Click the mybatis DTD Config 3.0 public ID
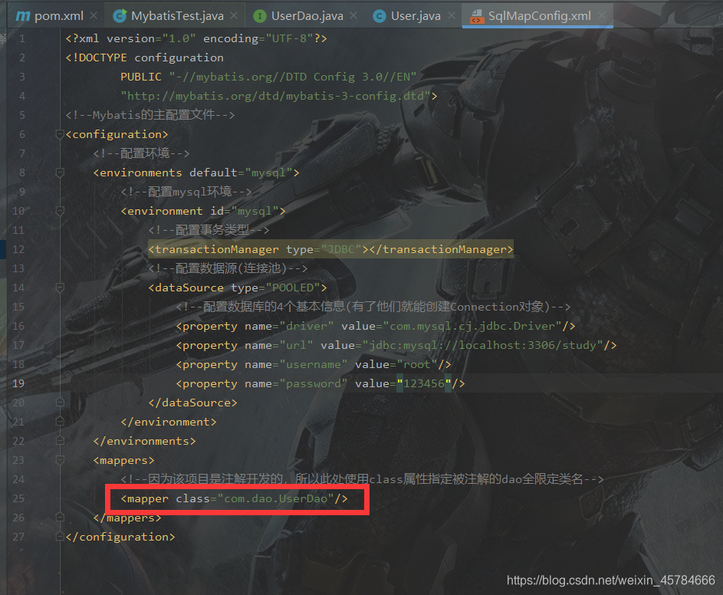723x595 pixels. (293, 77)
